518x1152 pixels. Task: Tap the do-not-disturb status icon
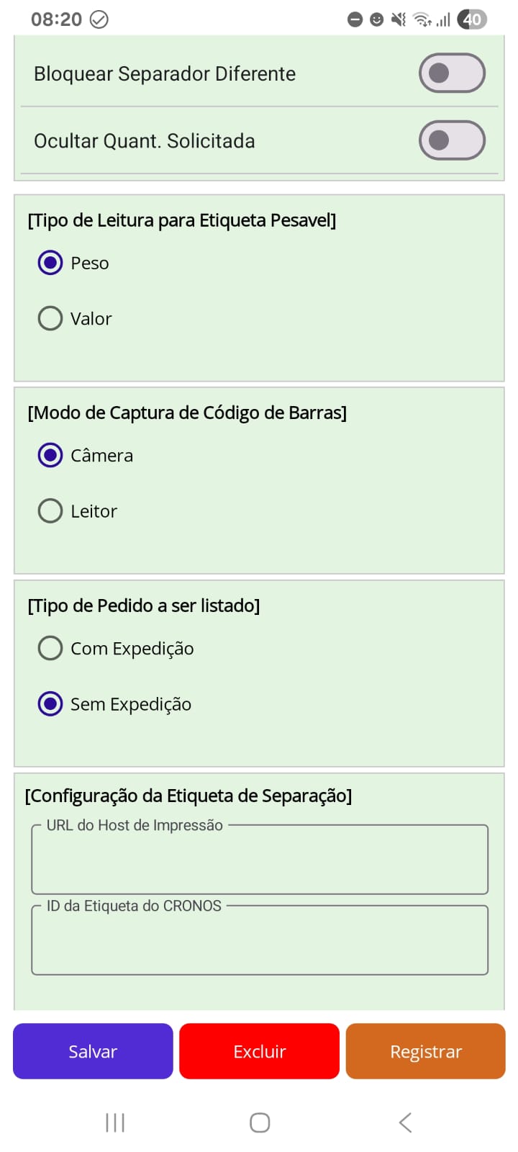(x=355, y=19)
